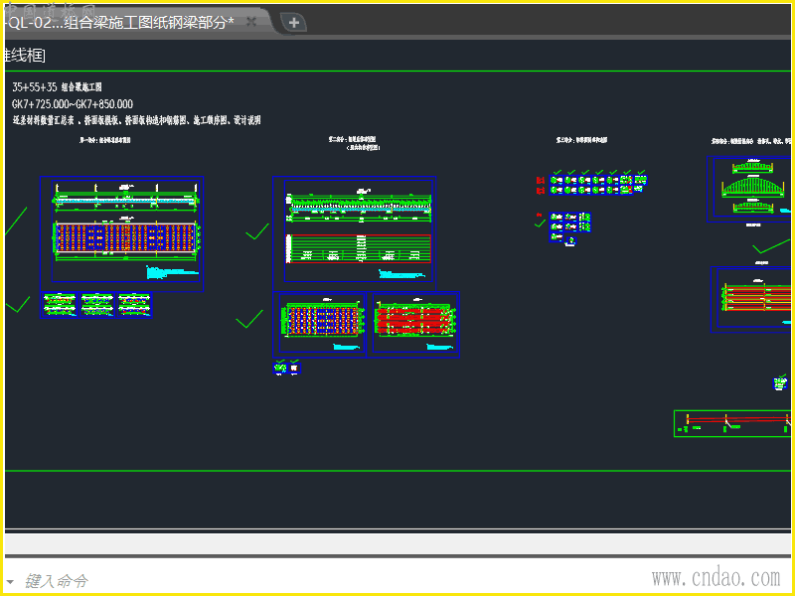
Task: Pick the second-part large sheet with red-bordered table
Action: coord(355,233)
